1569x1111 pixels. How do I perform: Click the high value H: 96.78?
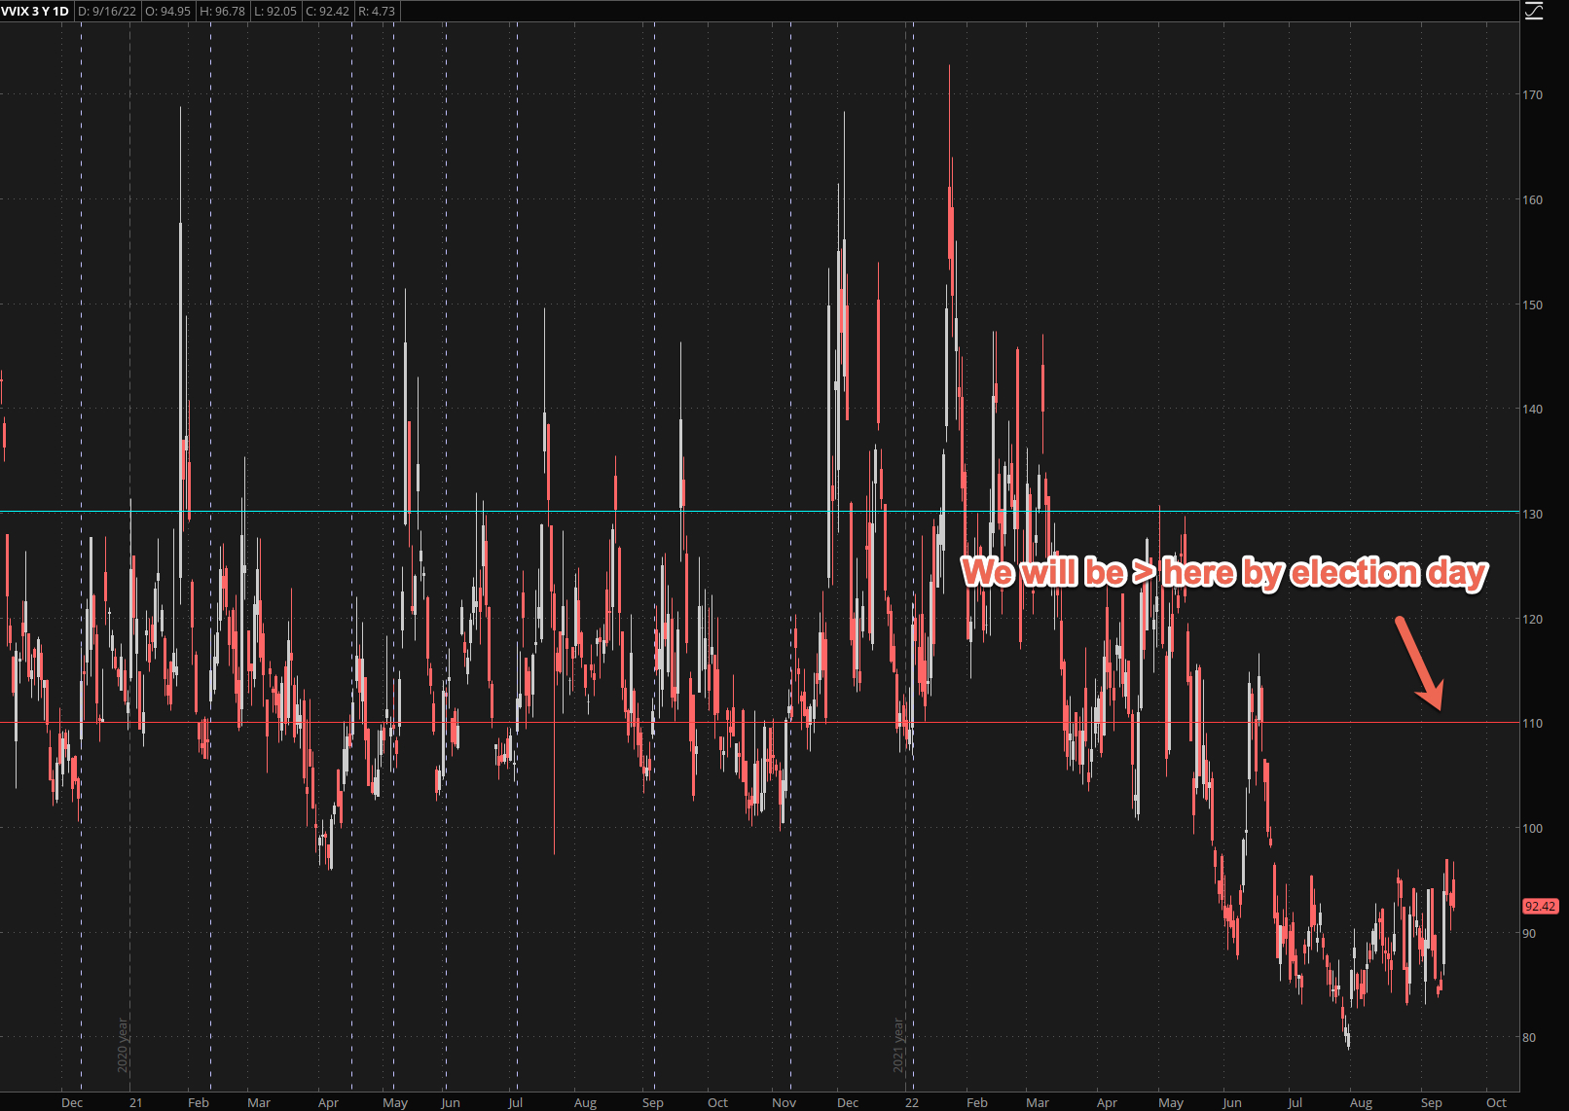(x=222, y=12)
